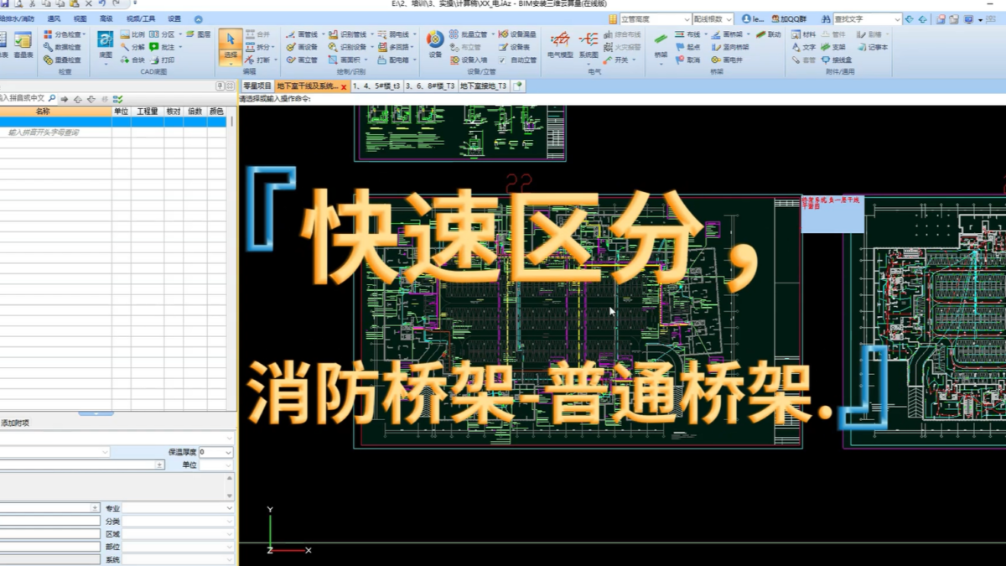Close 地下室干线及系统 tab with red X
Viewport: 1006px width, 566px height.
click(x=344, y=86)
